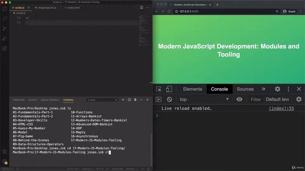Image resolution: width=305 pixels, height=171 pixels.
Task: Open the Default levels dropdown
Action: coord(277,99)
